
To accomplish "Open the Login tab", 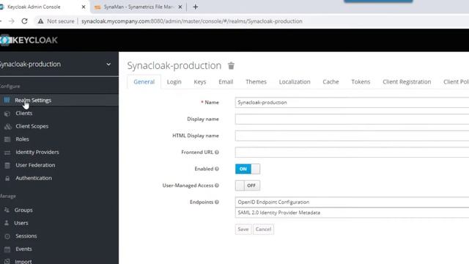I will point(174,81).
